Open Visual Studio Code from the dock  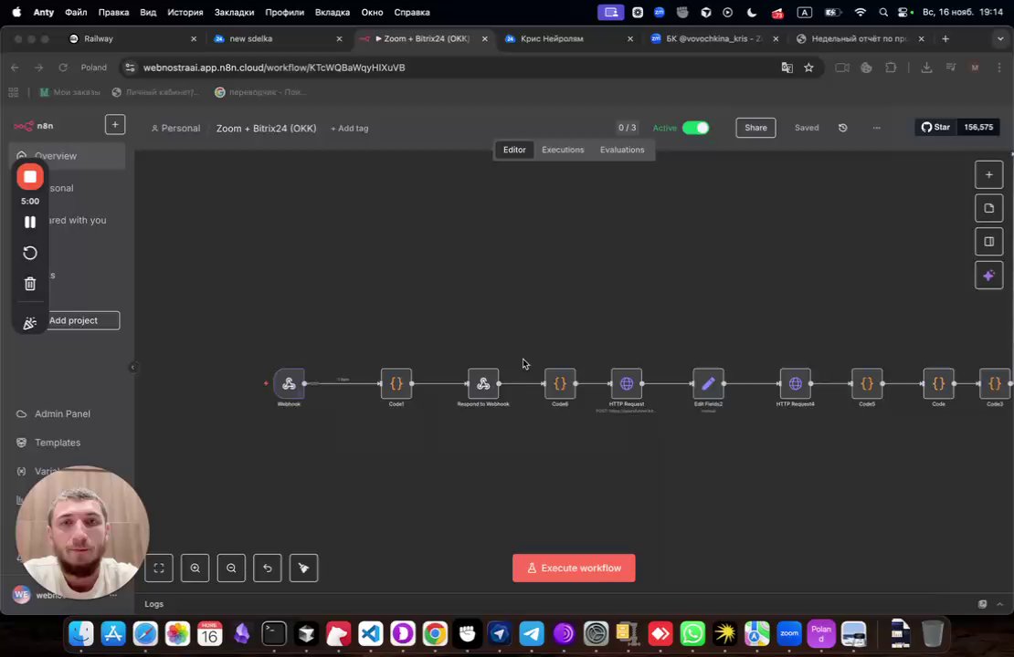pos(371,634)
